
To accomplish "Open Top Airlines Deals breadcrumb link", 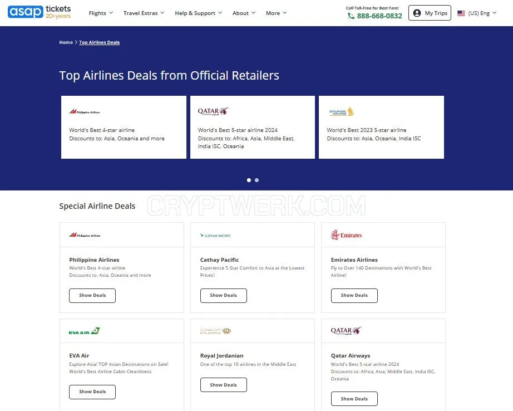I will click(x=100, y=42).
